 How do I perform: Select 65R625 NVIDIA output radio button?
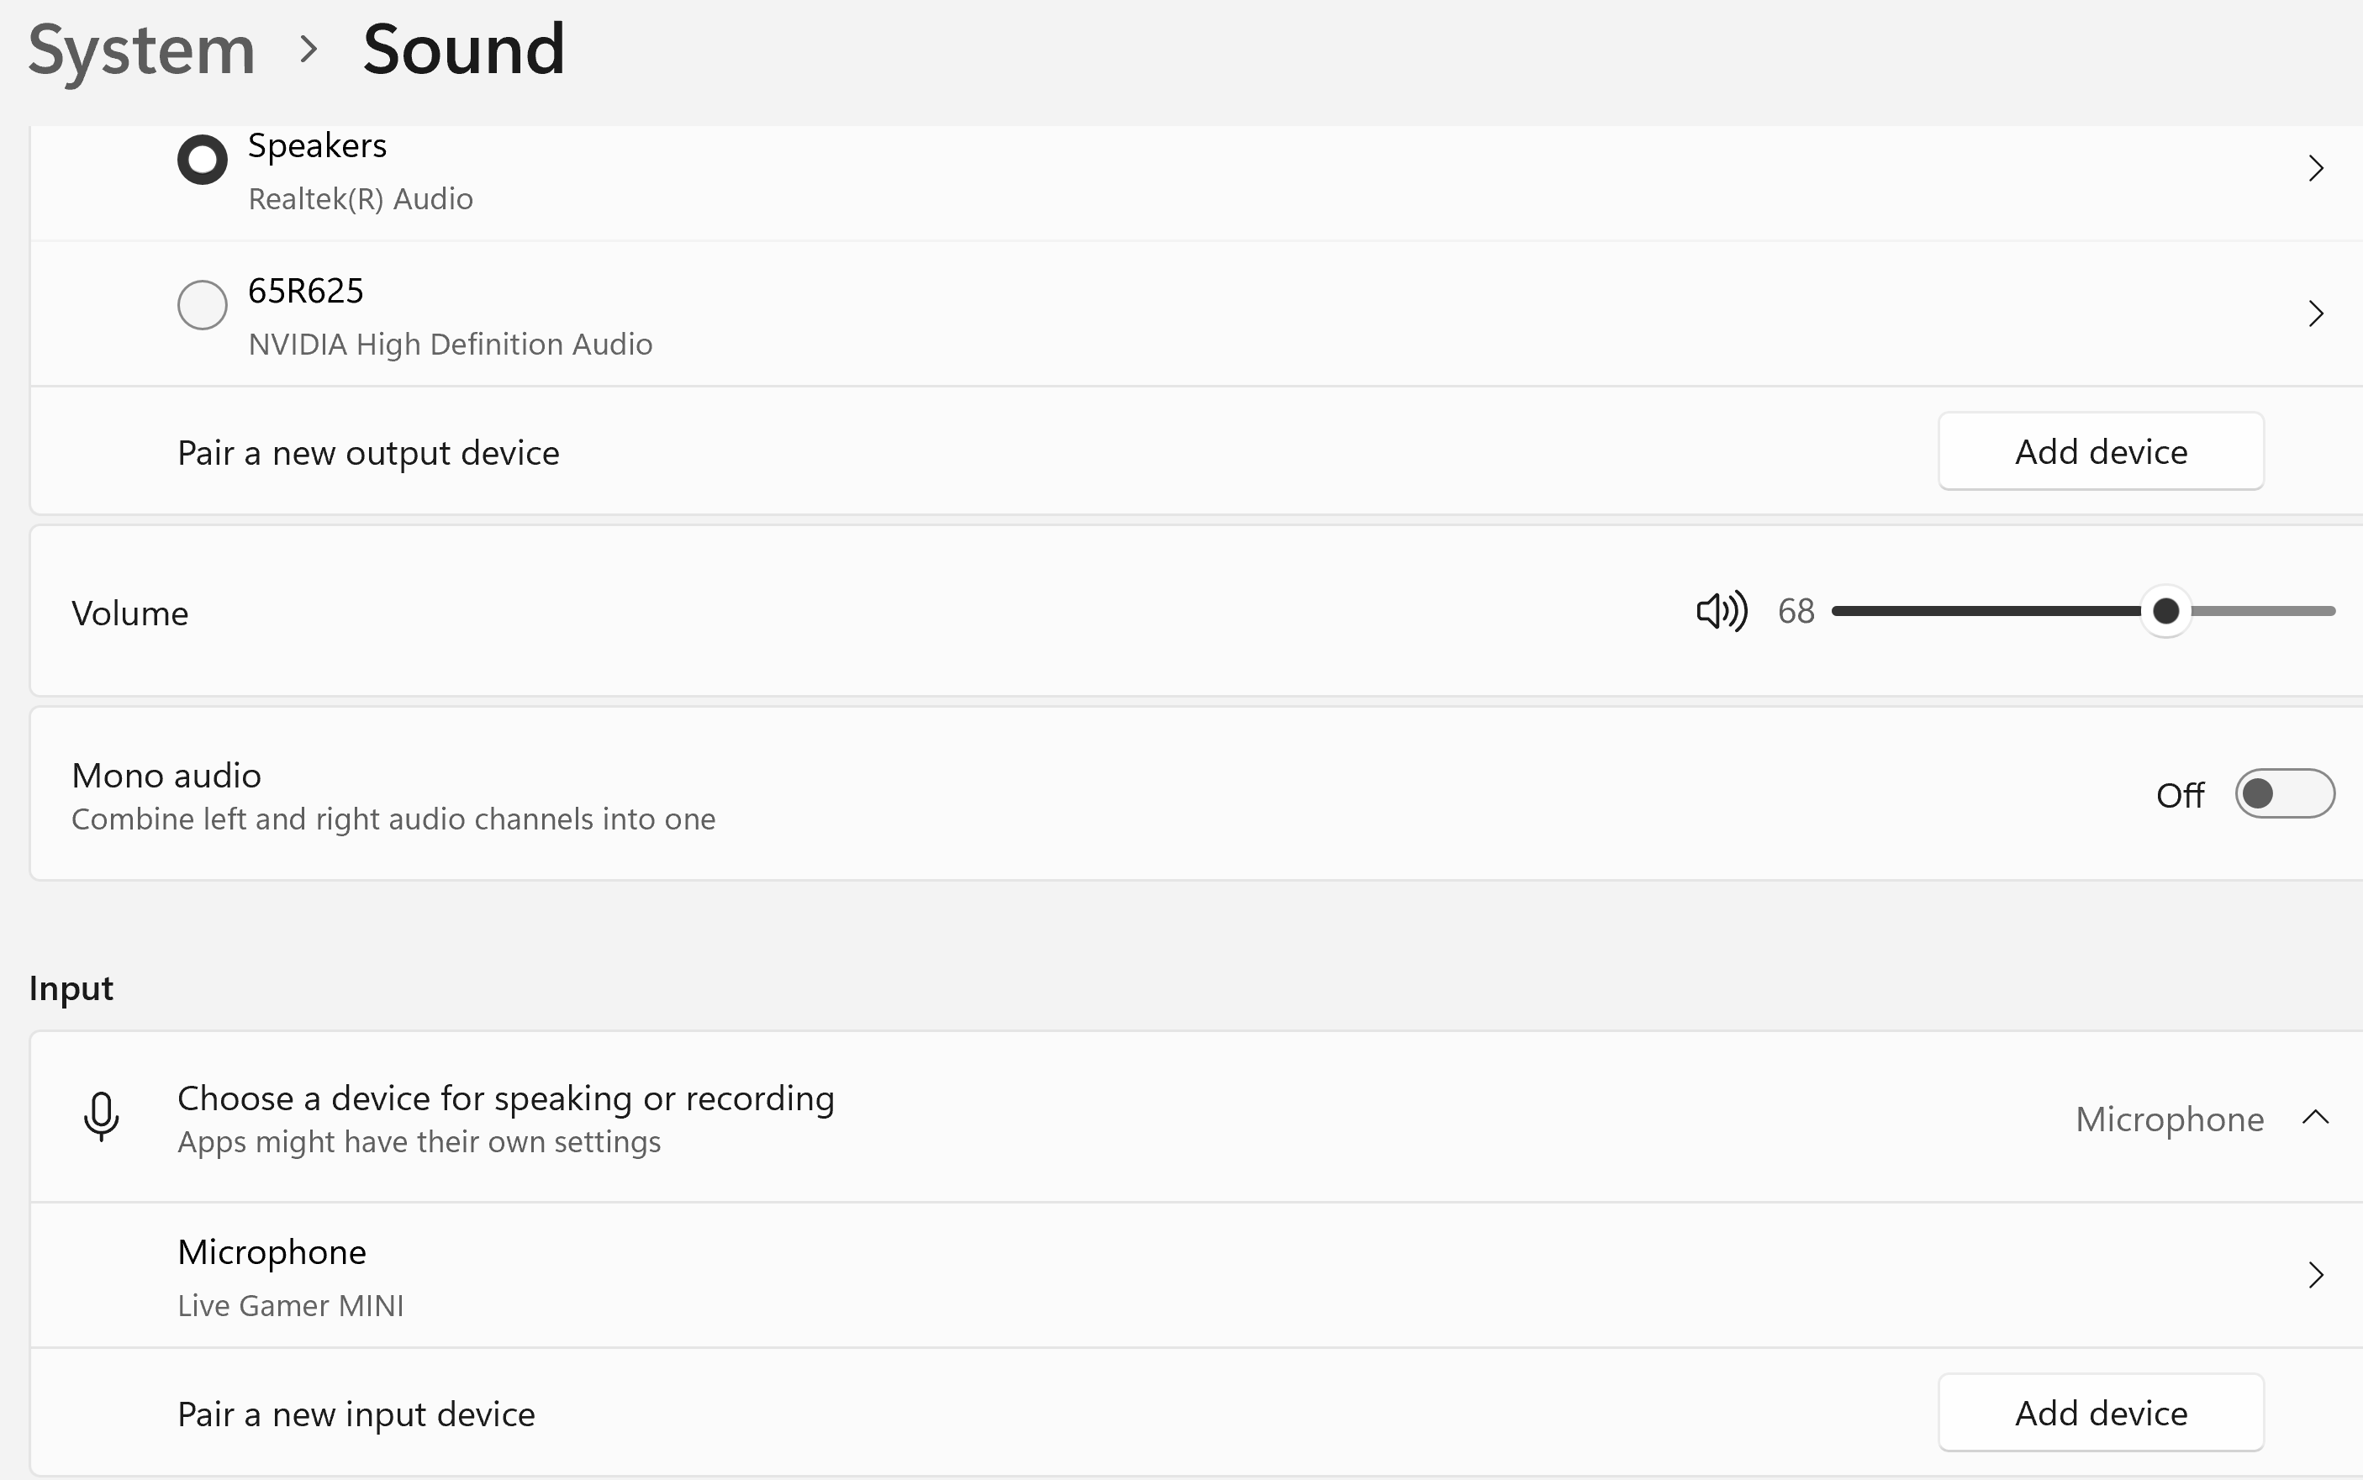click(x=202, y=304)
